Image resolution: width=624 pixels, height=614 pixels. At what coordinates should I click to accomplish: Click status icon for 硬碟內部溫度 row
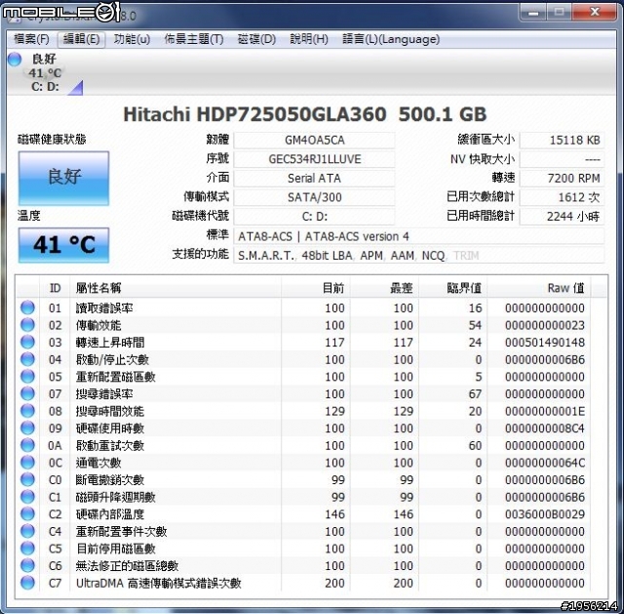(x=27, y=513)
